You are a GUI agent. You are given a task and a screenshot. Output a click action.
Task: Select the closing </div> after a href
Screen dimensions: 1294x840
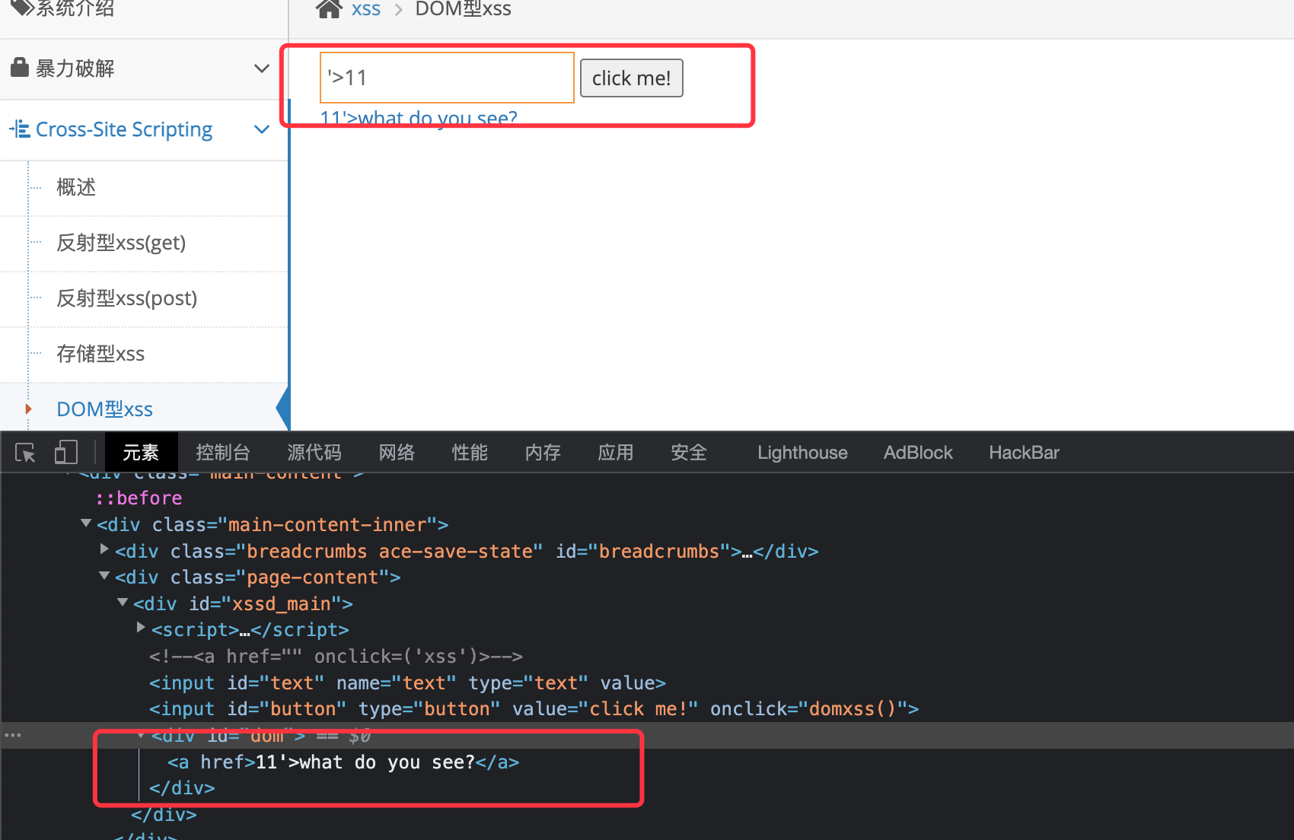(x=182, y=788)
